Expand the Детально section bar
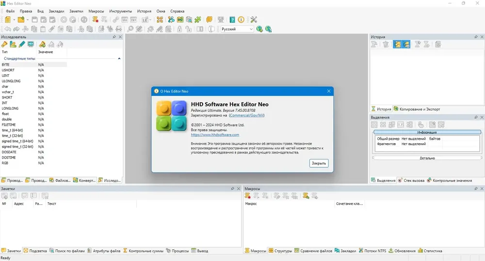The width and height of the screenshot is (485, 261). click(x=427, y=158)
